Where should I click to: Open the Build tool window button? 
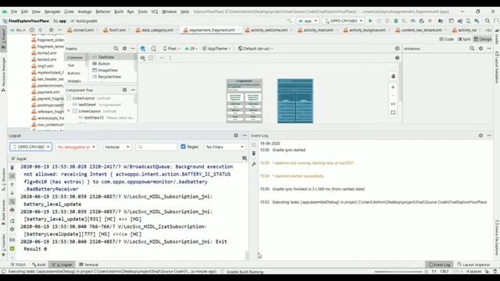click(39, 265)
